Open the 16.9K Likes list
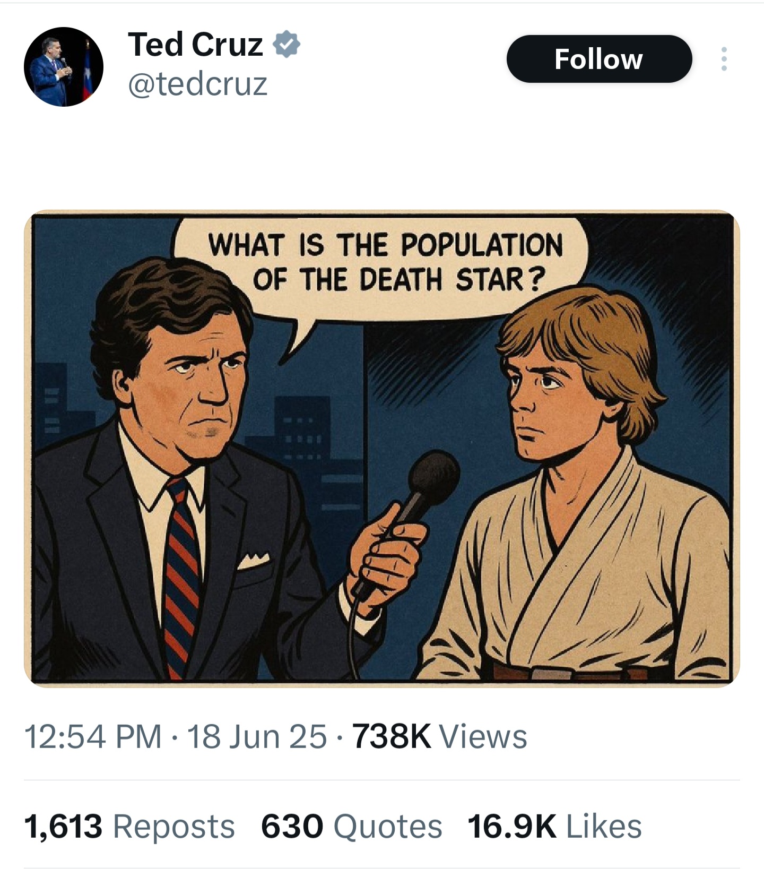This screenshot has height=885, width=764. (554, 827)
